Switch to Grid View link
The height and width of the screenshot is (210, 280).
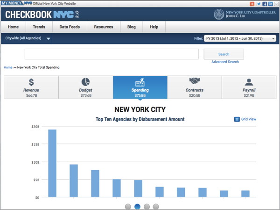pyautogui.click(x=249, y=119)
